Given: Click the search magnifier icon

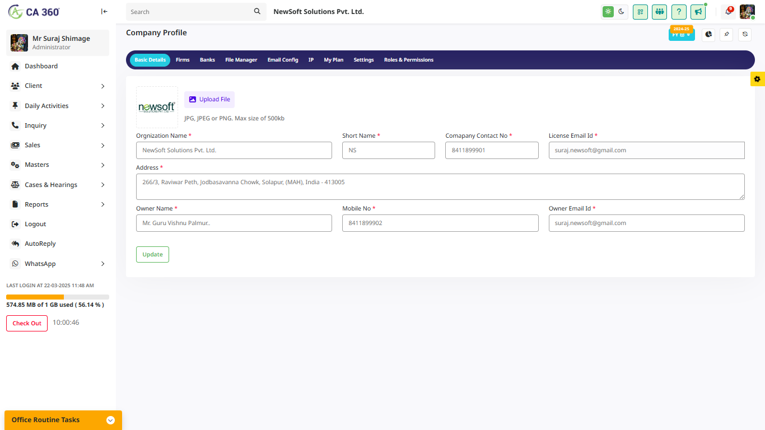Looking at the screenshot, I should pyautogui.click(x=257, y=11).
